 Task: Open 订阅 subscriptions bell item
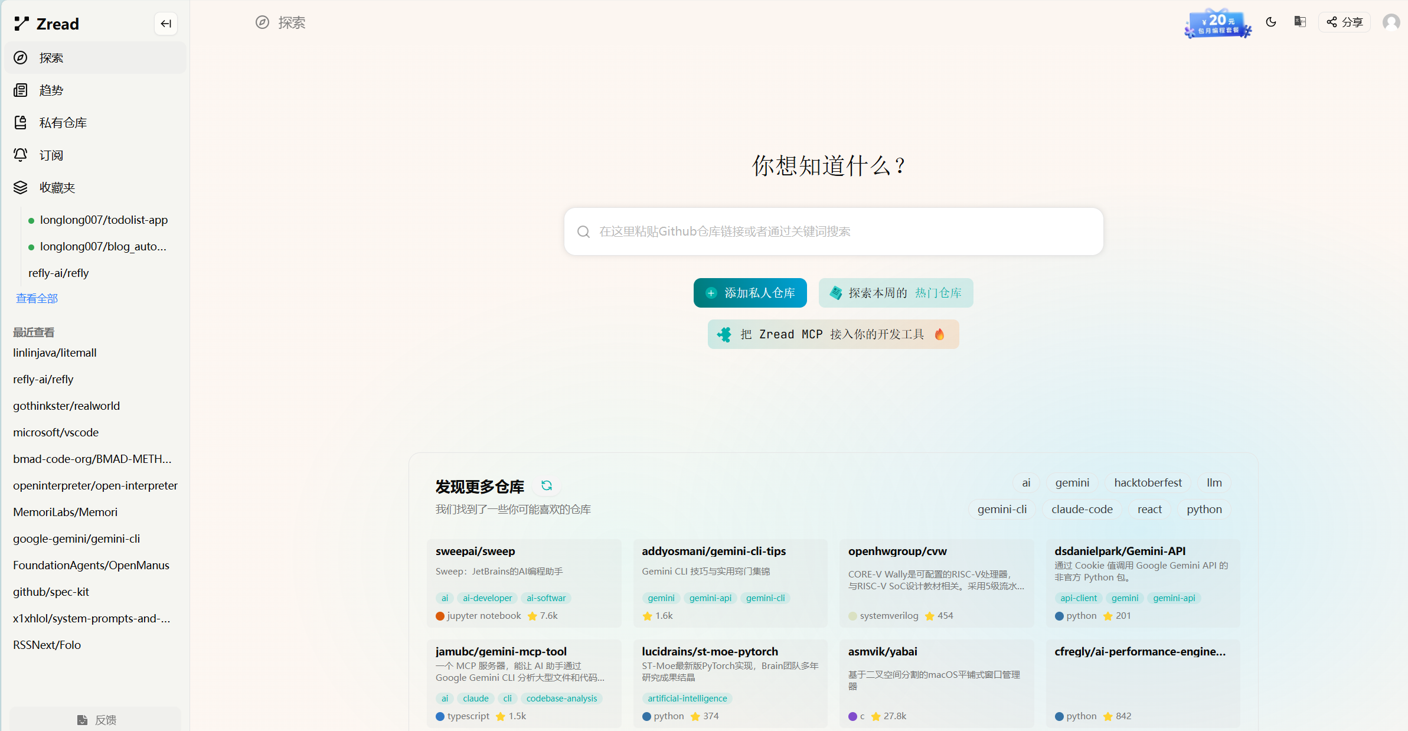(x=51, y=155)
